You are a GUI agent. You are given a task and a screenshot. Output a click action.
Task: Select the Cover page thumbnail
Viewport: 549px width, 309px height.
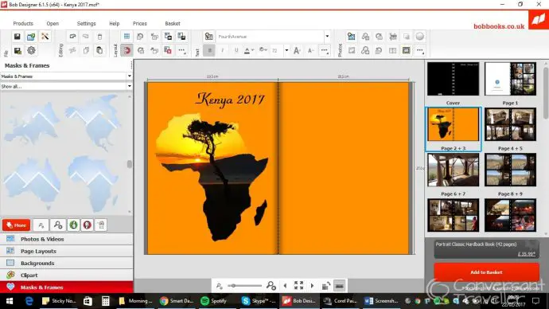(453, 79)
